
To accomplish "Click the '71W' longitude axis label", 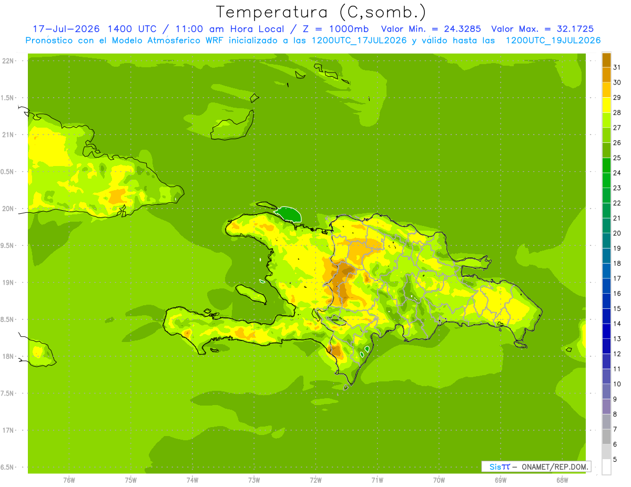I will 378,480.
